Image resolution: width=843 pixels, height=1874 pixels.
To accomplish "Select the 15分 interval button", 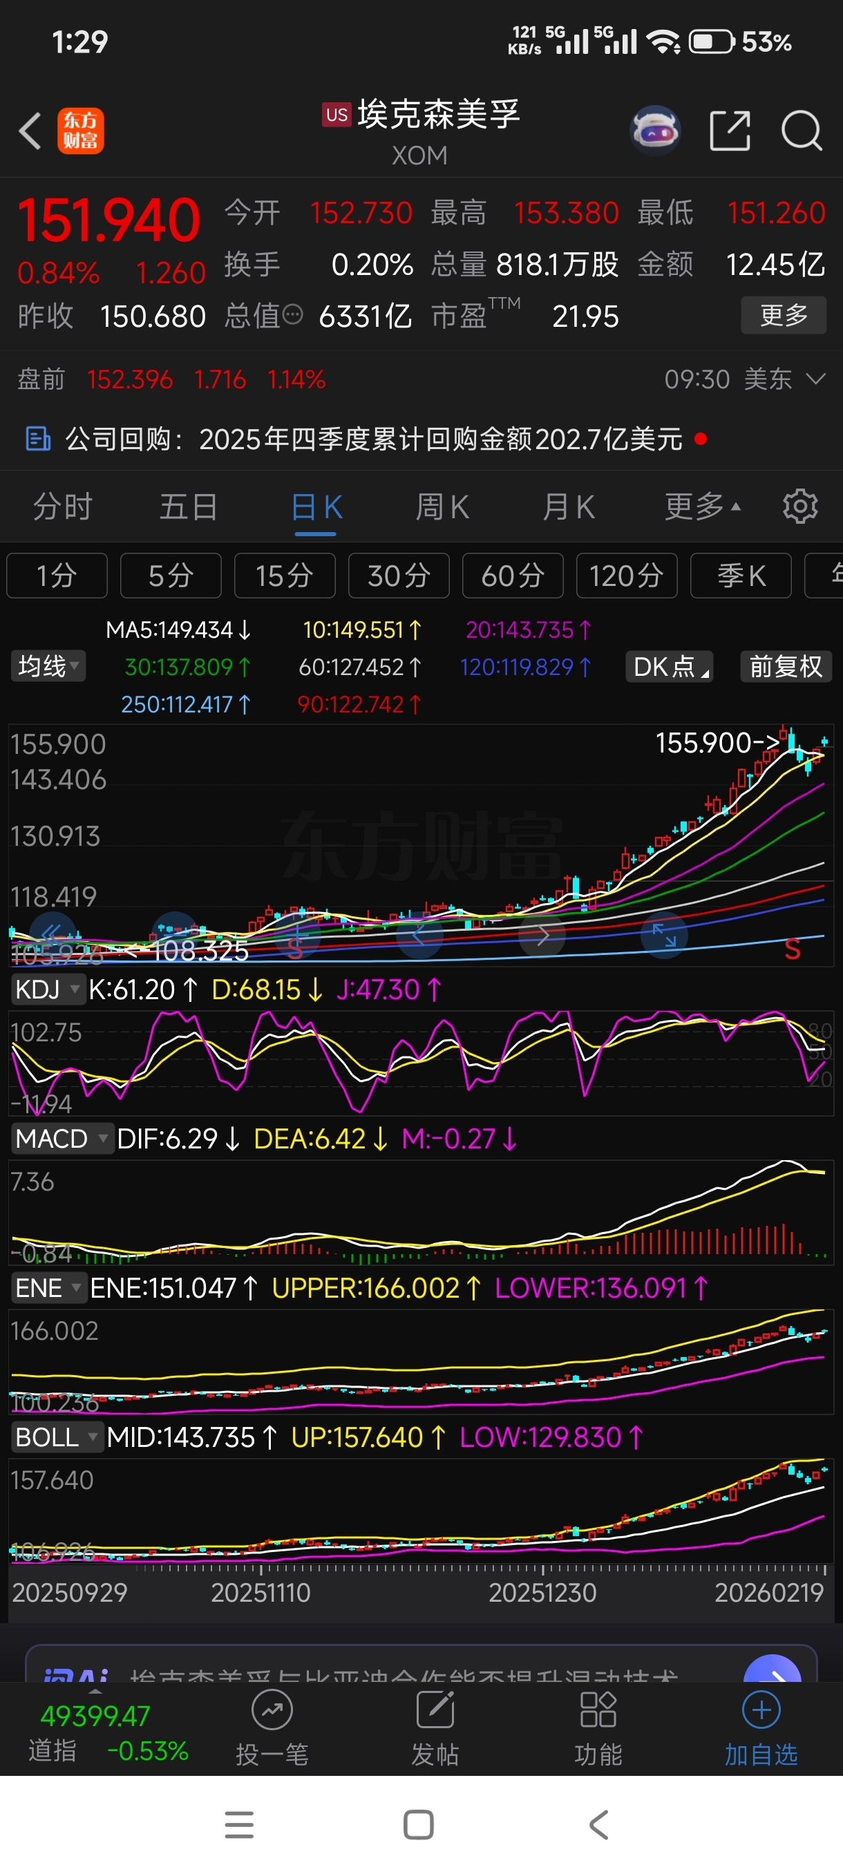I will [285, 576].
